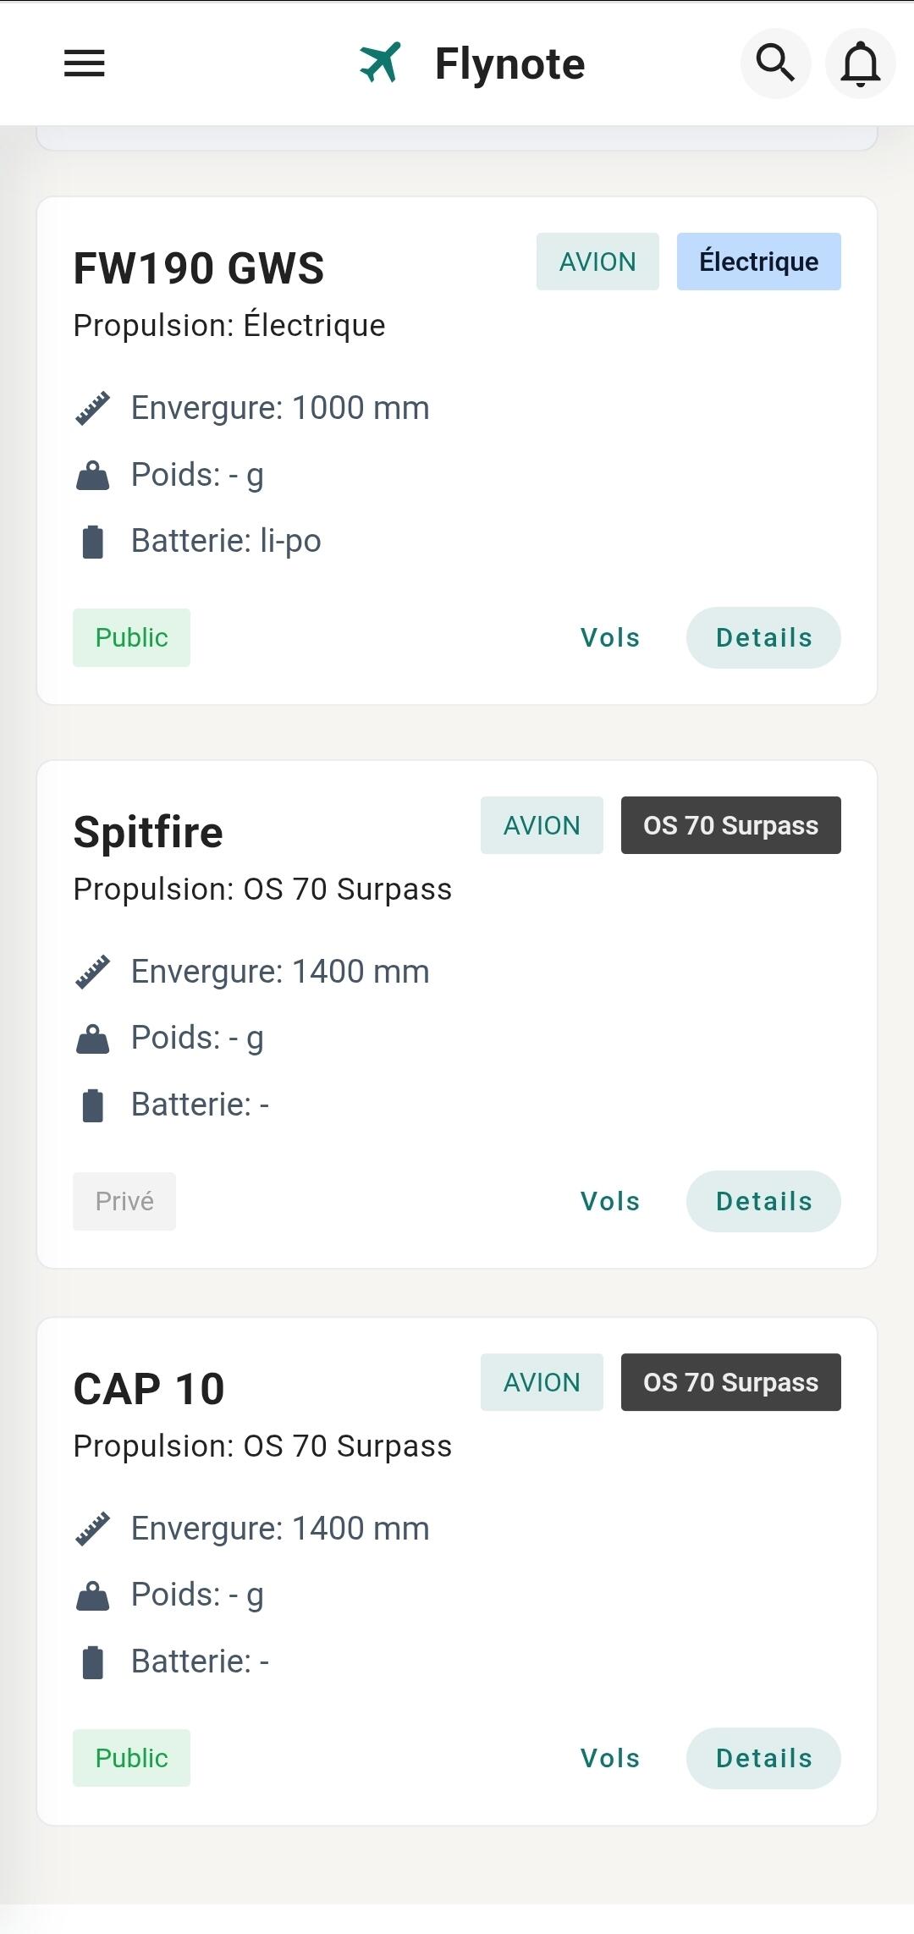Open Details for FW190 GWS

[763, 637]
